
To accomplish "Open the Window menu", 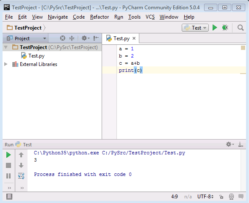I will click(169, 17).
